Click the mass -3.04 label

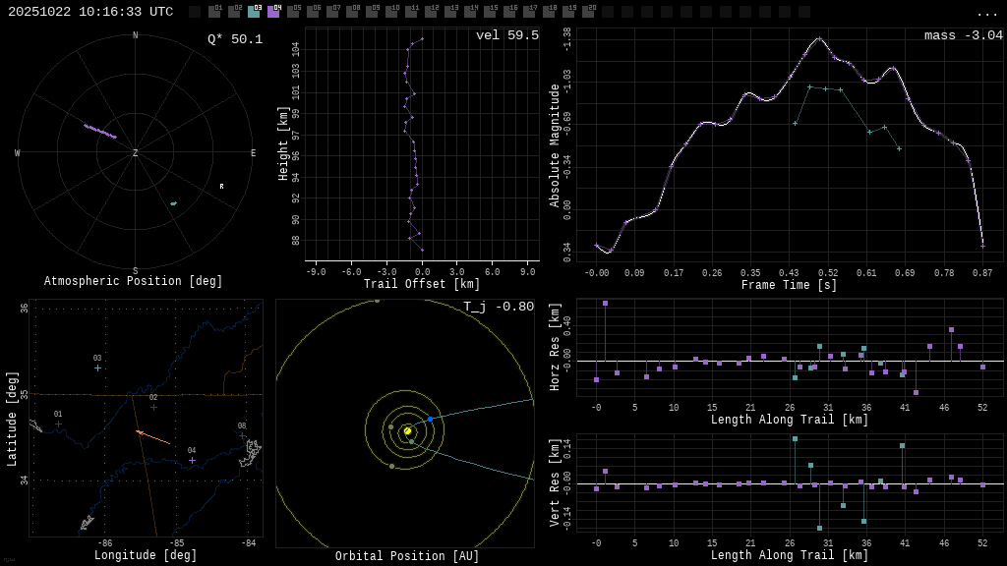pyautogui.click(x=963, y=35)
